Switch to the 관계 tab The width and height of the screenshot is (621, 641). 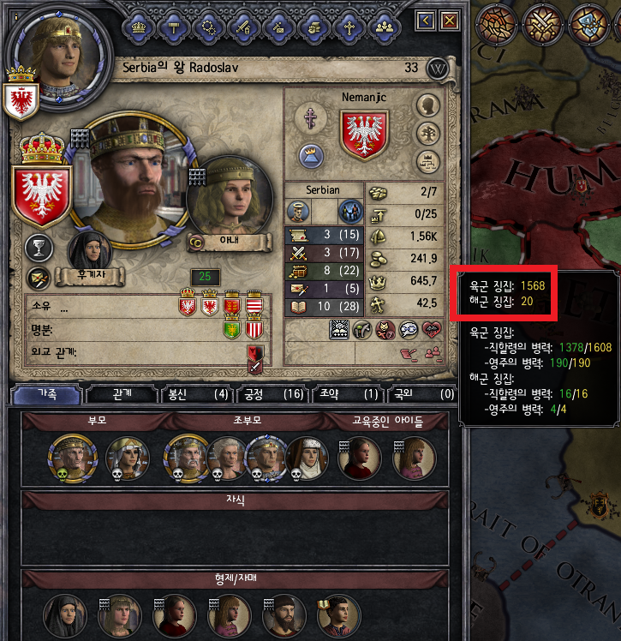point(122,393)
